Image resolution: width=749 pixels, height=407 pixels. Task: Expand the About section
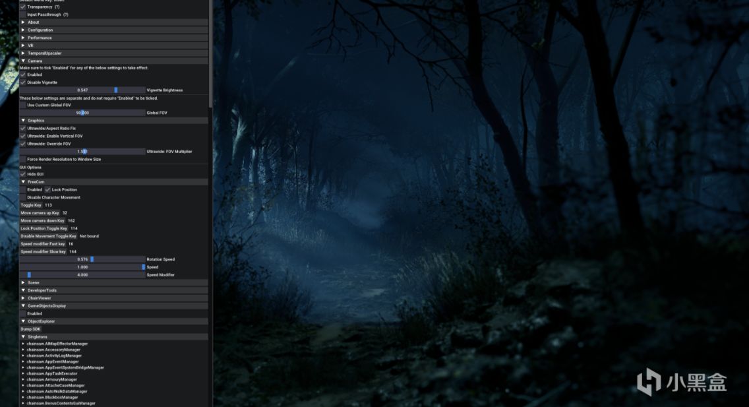[x=113, y=22]
